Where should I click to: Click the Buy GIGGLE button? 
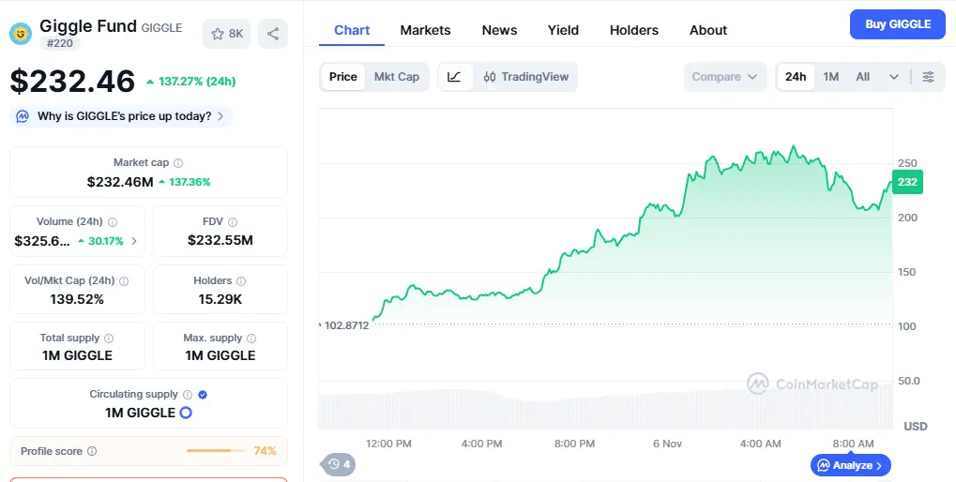point(897,24)
